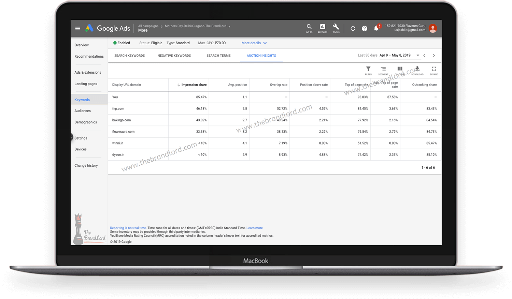Select the fnp.com row domain
This screenshot has width=512, height=299.
point(118,109)
